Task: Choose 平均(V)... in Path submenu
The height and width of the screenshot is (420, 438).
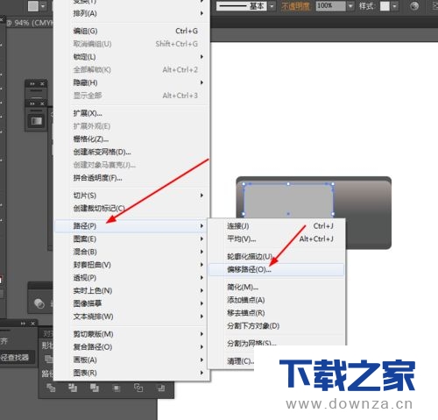Action: [277, 238]
